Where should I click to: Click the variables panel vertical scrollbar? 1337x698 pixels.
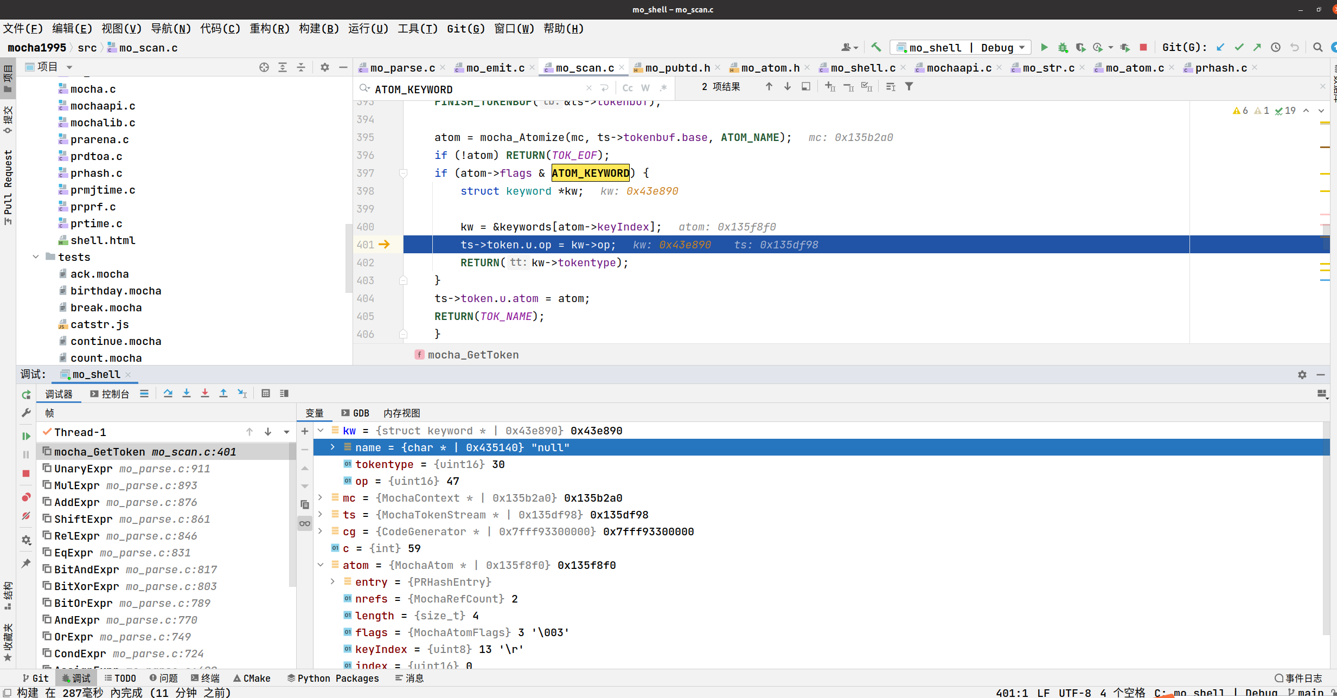[x=1326, y=529]
